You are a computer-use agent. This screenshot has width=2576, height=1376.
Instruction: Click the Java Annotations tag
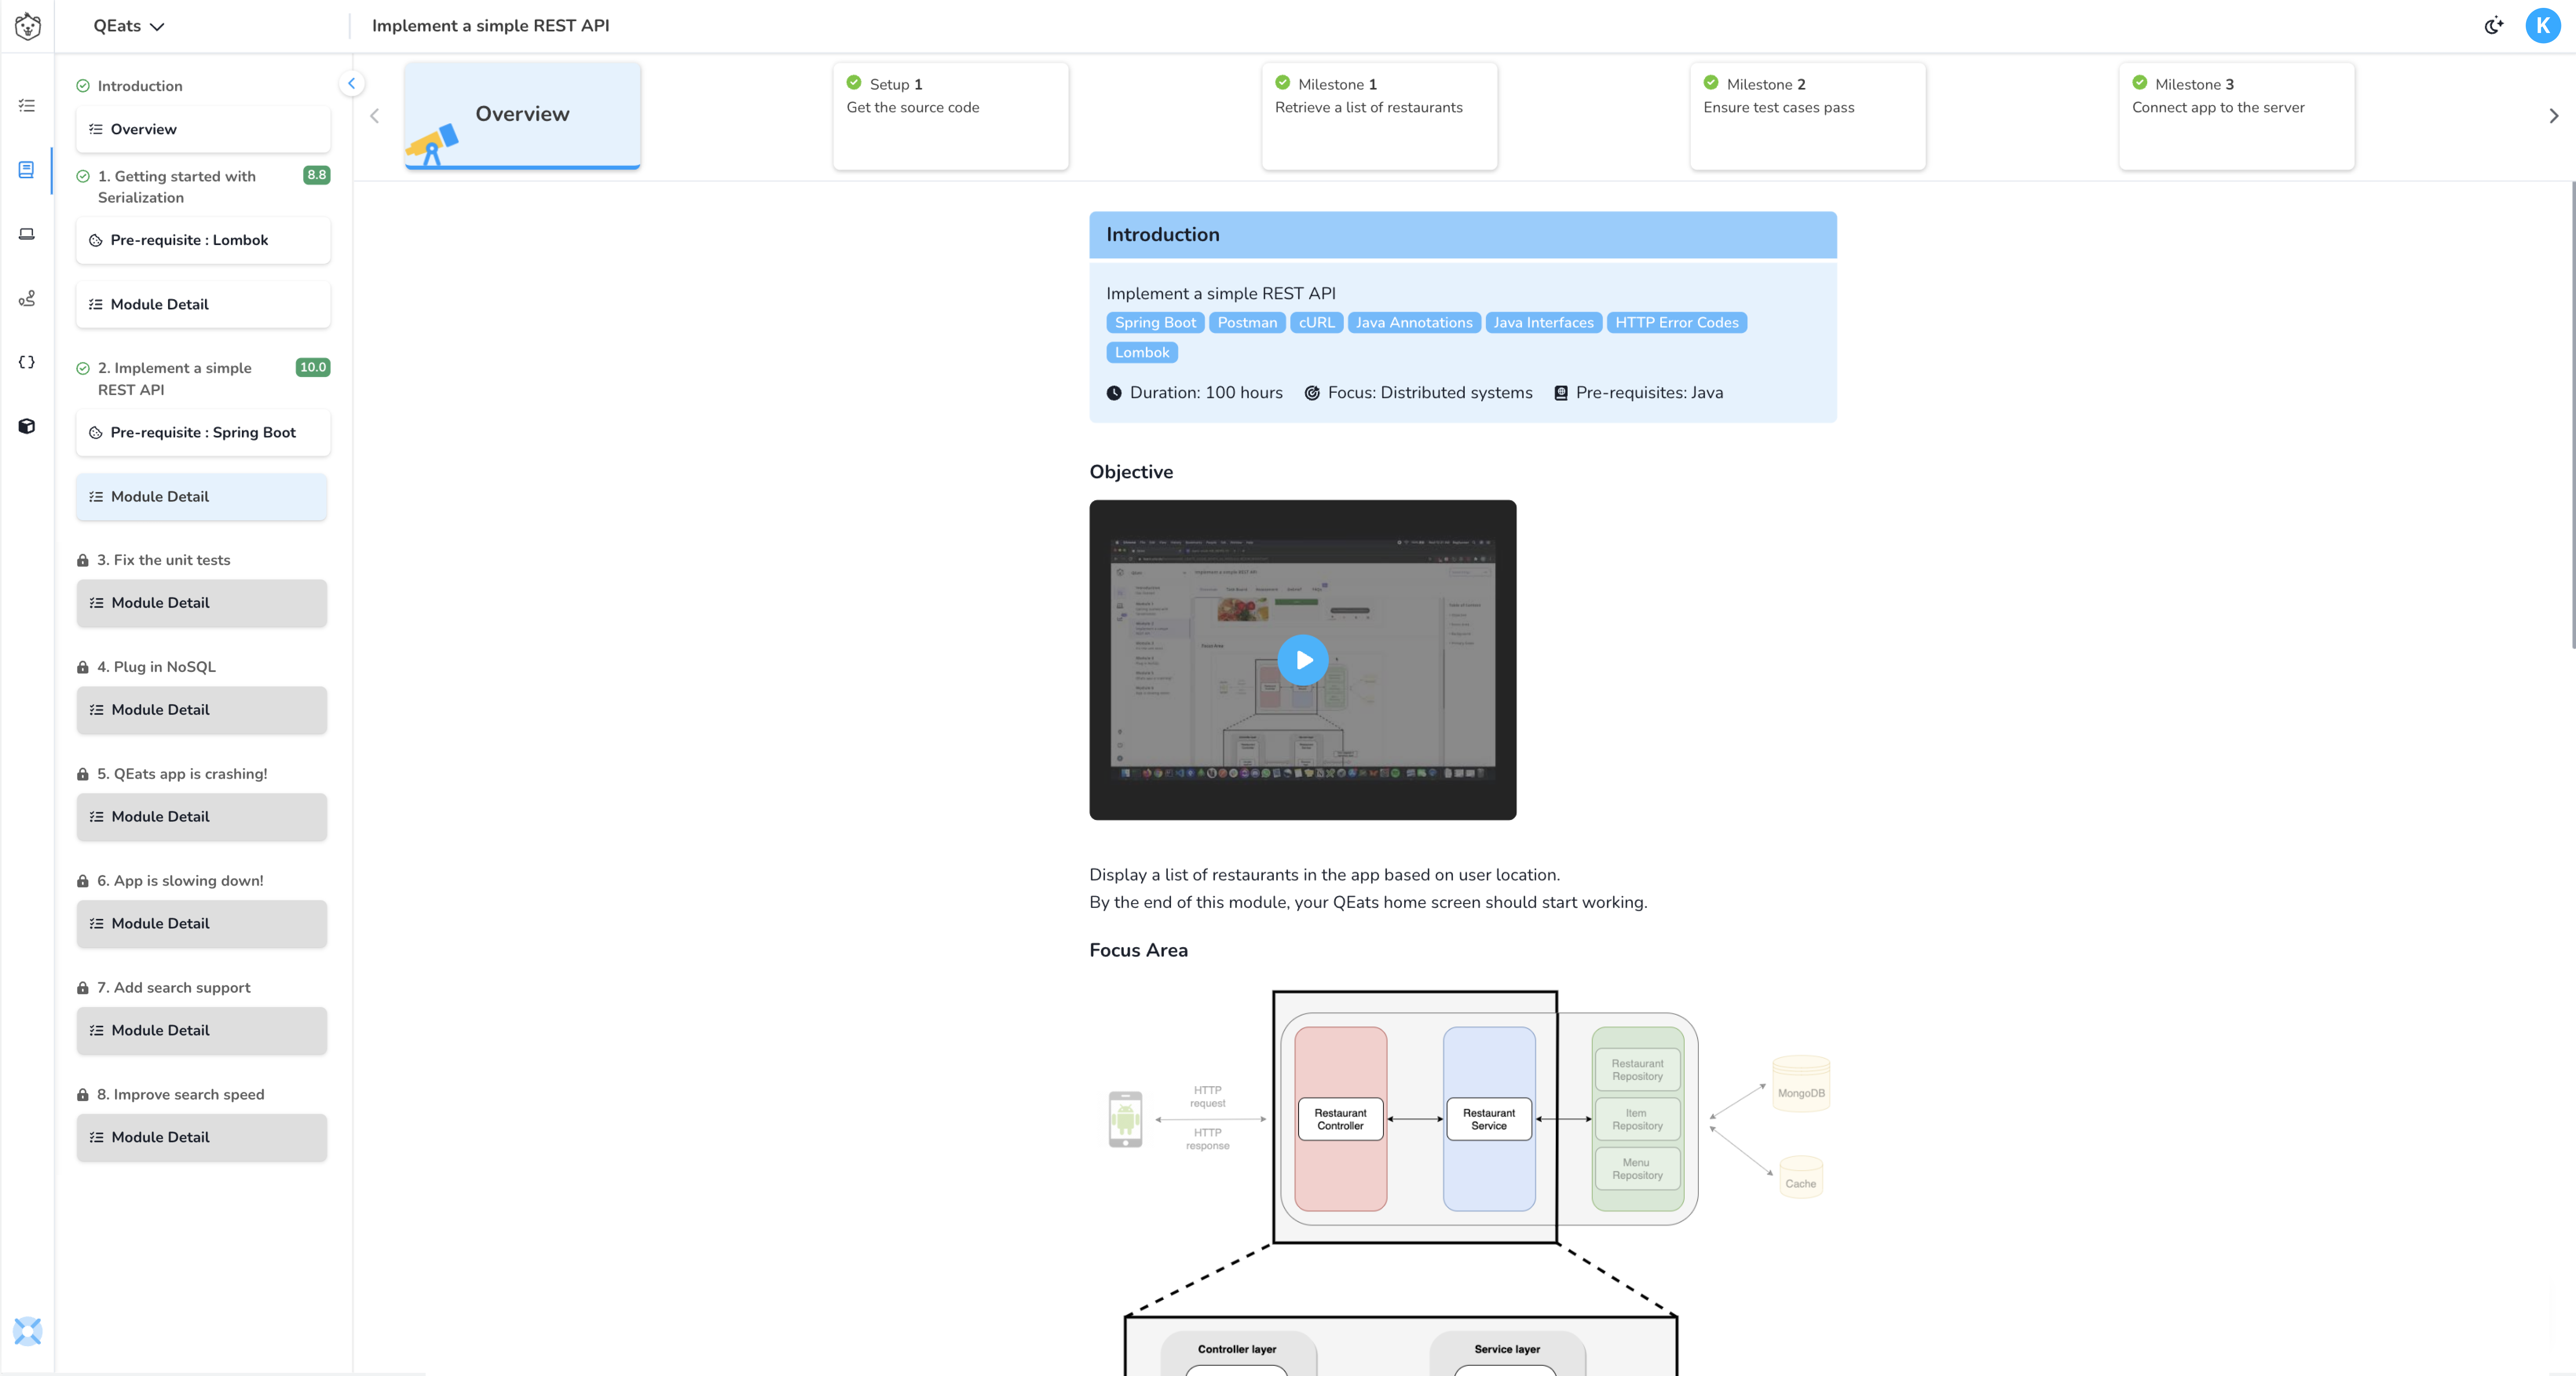1414,323
